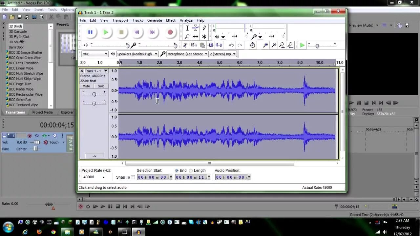Click the Play-at-speed green arrow

coord(302,45)
